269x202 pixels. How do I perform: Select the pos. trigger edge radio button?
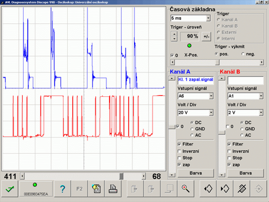click(216, 54)
